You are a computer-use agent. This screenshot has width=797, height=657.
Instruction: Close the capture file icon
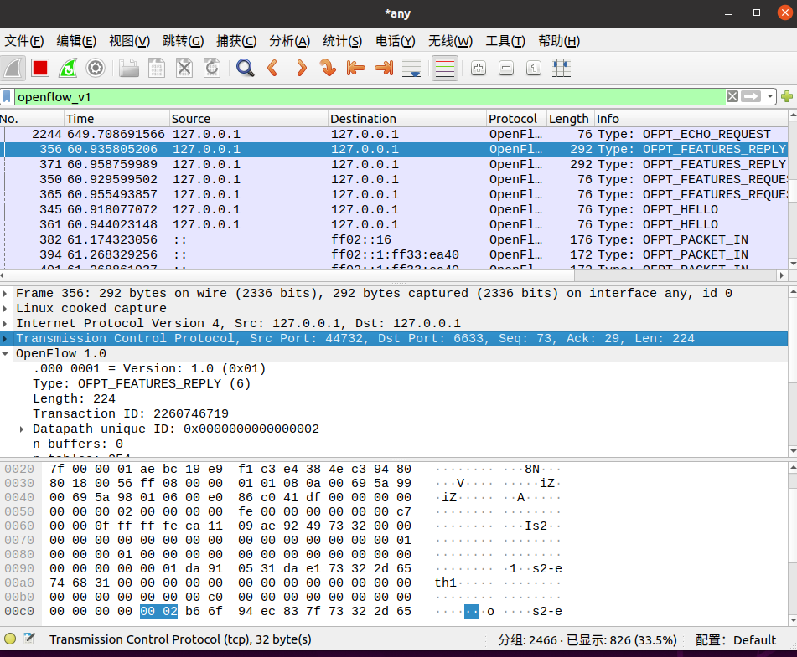pos(184,68)
